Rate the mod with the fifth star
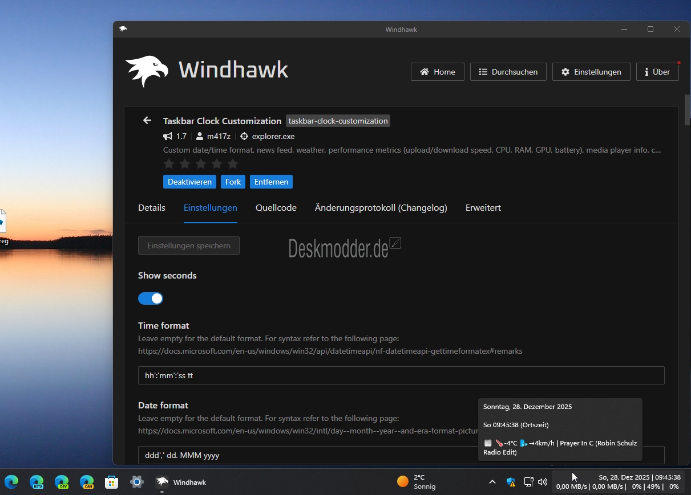691x495 pixels. tap(233, 164)
